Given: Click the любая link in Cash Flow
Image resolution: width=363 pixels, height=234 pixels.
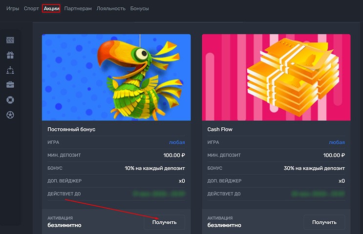Looking at the screenshot, I should pos(337,142).
